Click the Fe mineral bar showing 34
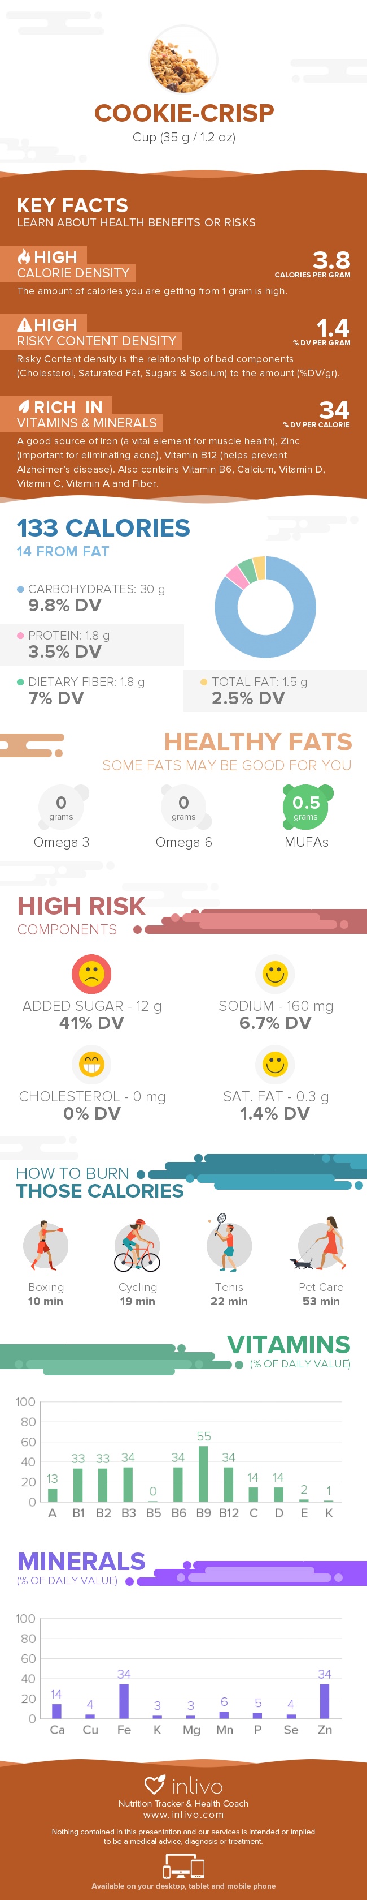 tap(124, 1701)
